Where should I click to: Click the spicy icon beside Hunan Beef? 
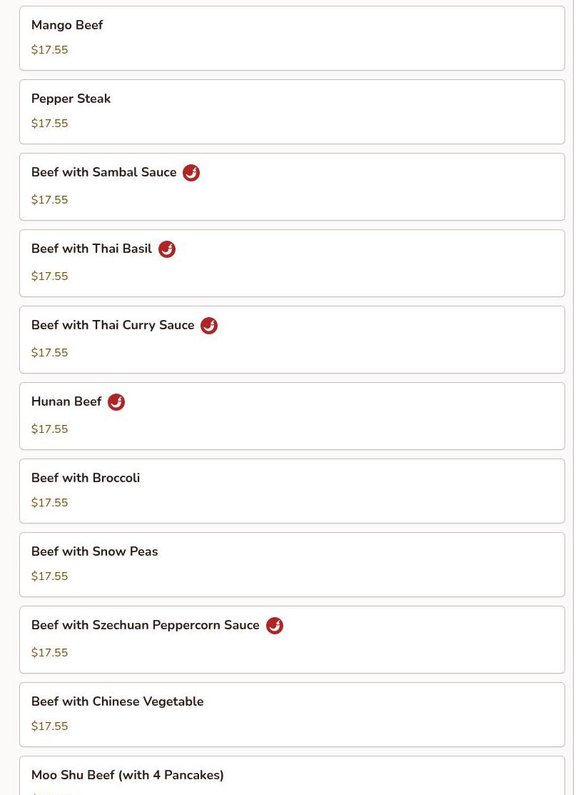coord(116,402)
